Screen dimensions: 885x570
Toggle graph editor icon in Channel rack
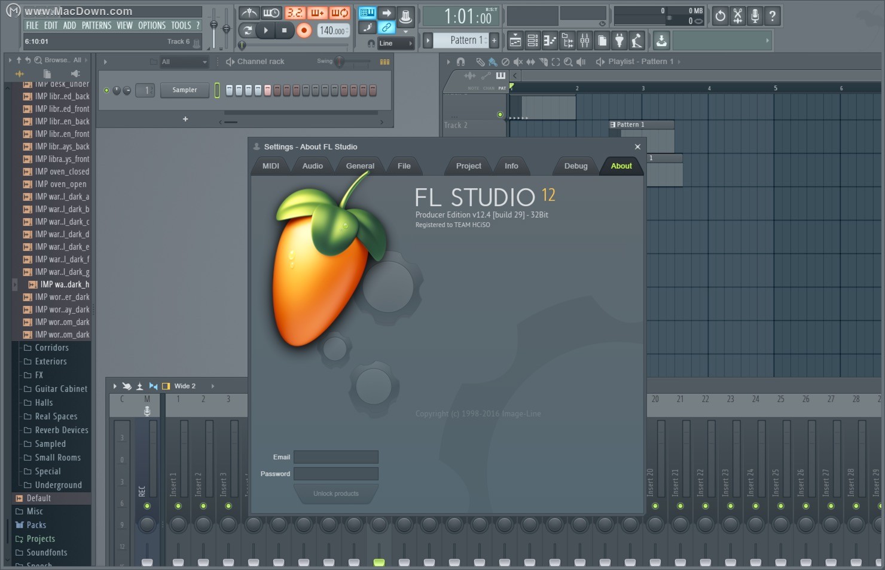point(384,62)
